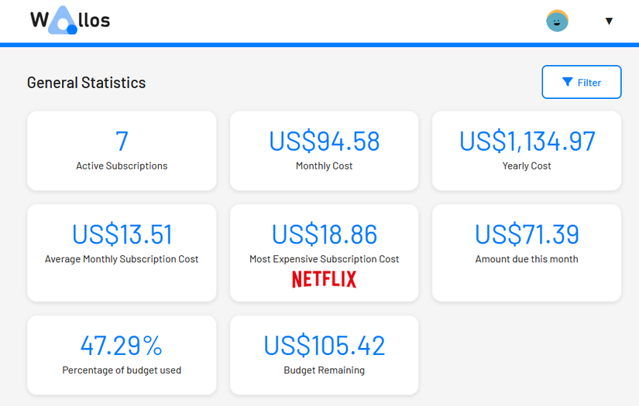Click the Netflix logo

pos(324,279)
